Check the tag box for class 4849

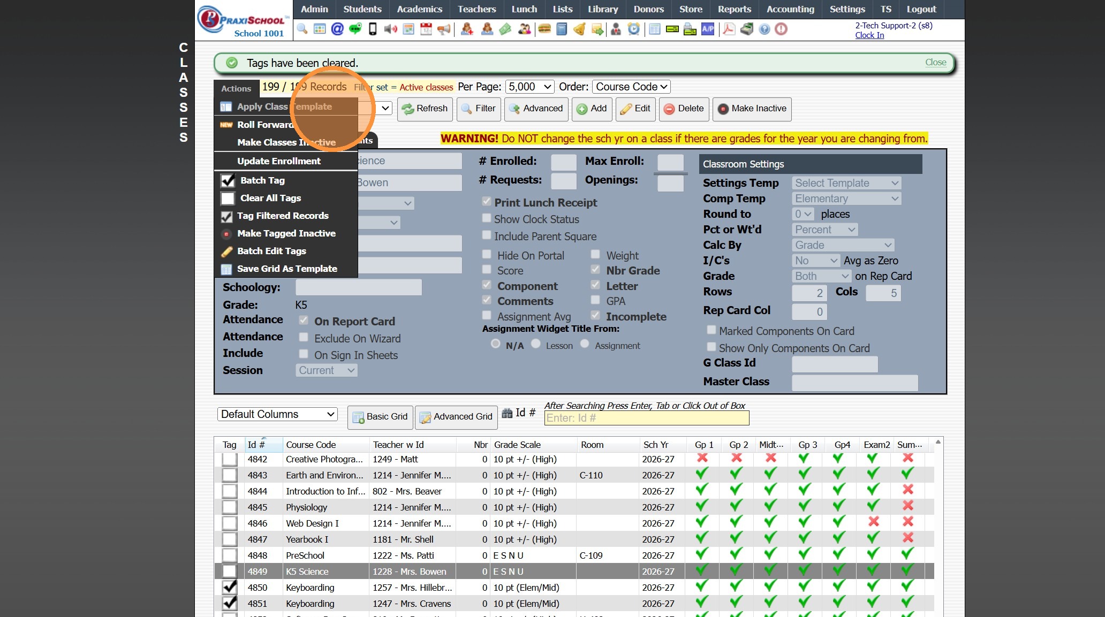(229, 572)
